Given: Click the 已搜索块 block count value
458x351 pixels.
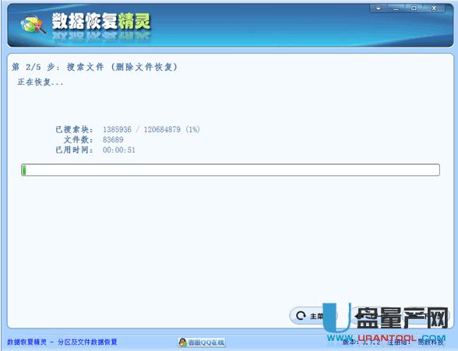Looking at the screenshot, I should (151, 129).
